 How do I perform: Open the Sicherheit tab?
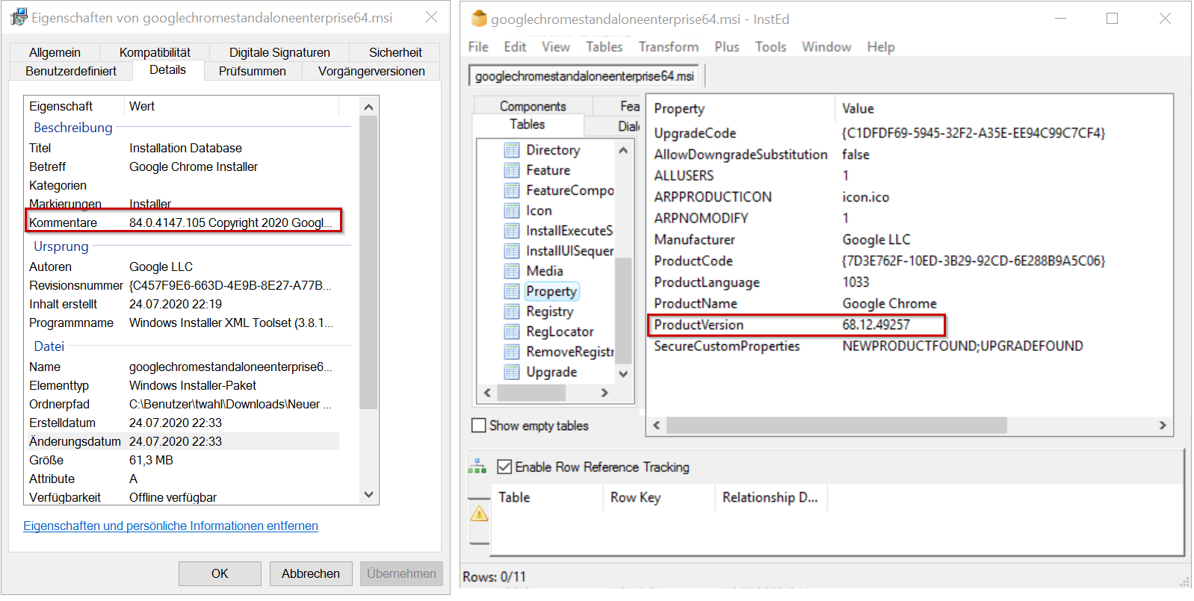pos(395,52)
